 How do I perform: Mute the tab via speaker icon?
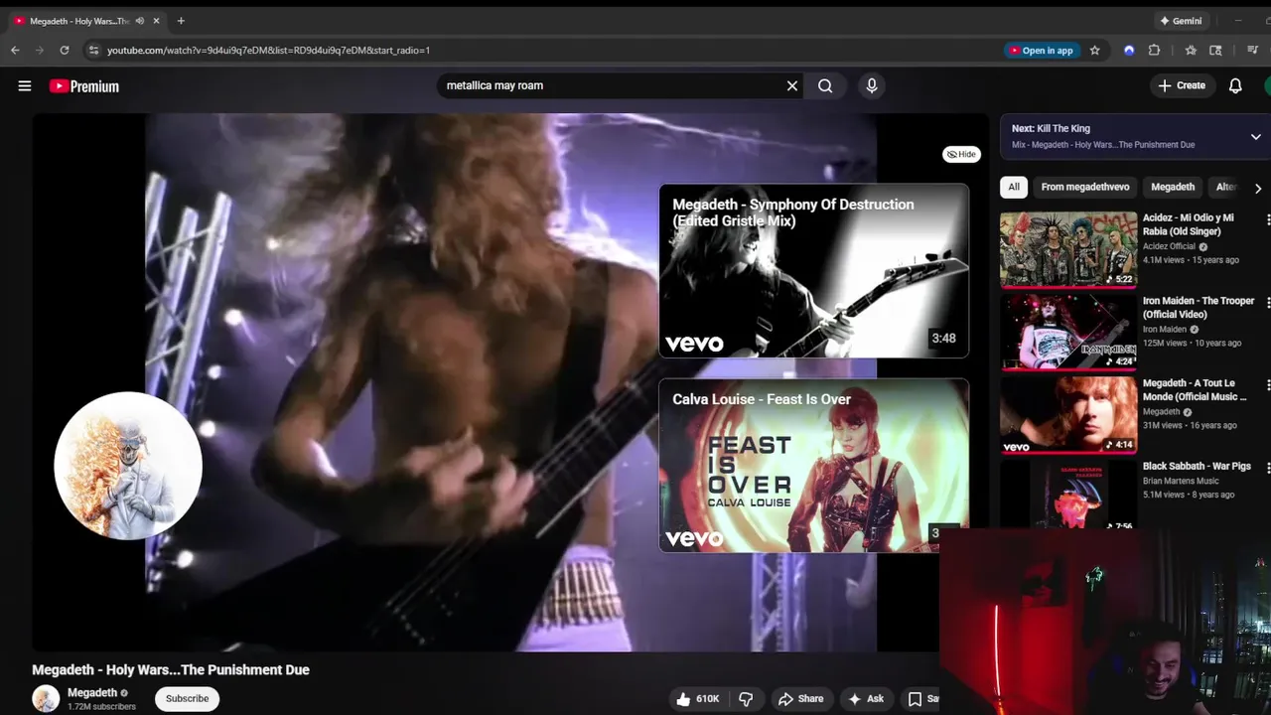point(139,21)
